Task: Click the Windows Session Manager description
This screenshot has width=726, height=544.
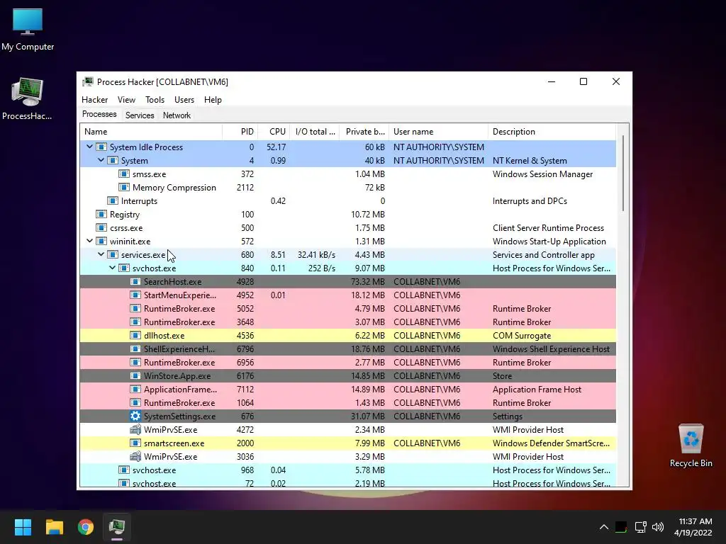Action: [x=542, y=174]
